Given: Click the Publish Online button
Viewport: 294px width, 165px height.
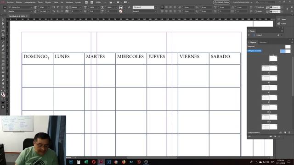Looking at the screenshot, I should [x=221, y=2].
